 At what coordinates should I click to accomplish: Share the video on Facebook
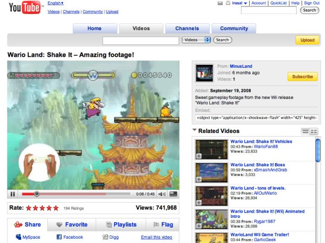[59, 237]
